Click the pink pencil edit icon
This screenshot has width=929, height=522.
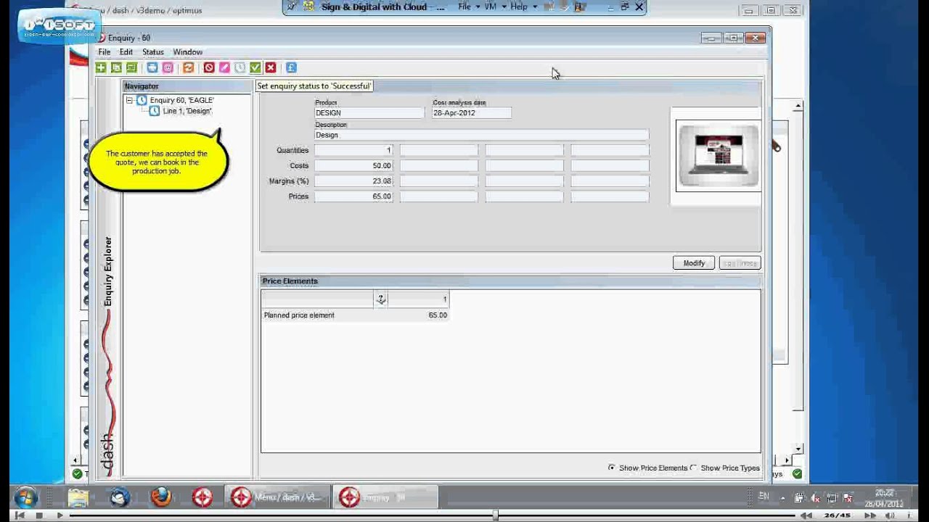[224, 67]
